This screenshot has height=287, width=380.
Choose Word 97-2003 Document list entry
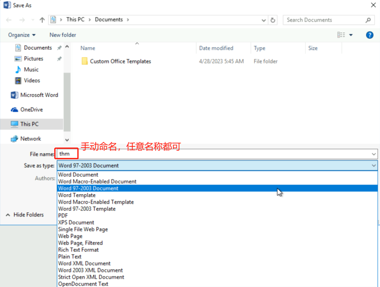click(x=217, y=188)
